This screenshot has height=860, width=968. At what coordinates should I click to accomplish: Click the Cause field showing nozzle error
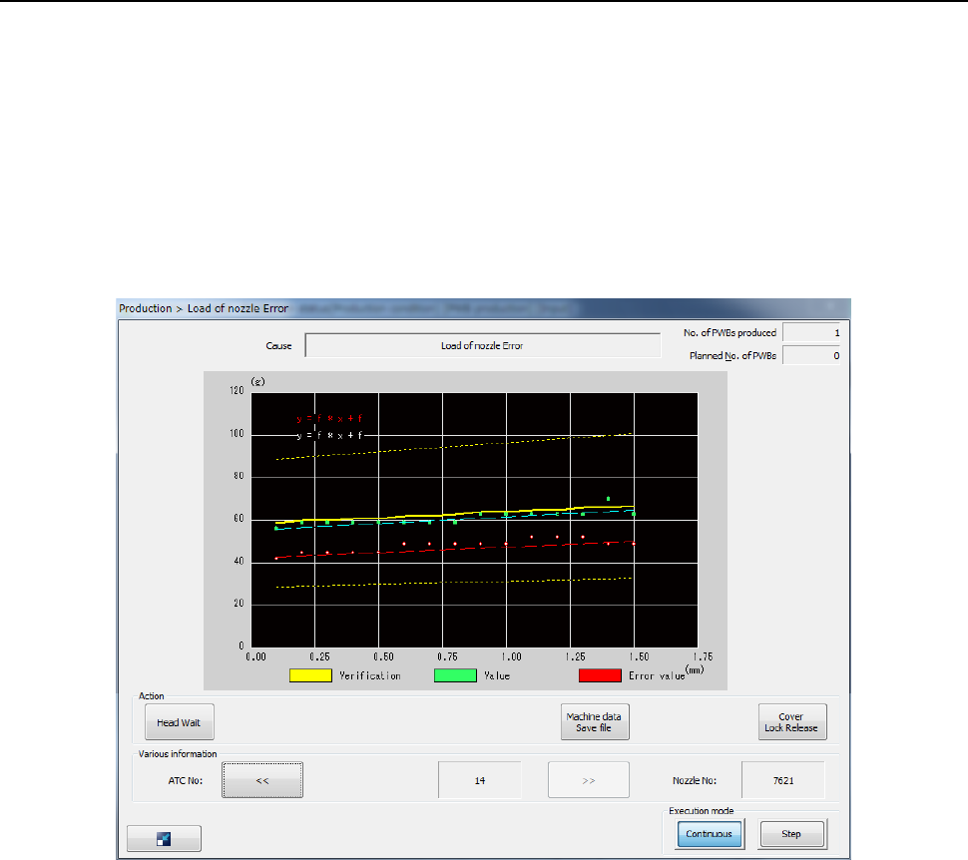point(482,345)
